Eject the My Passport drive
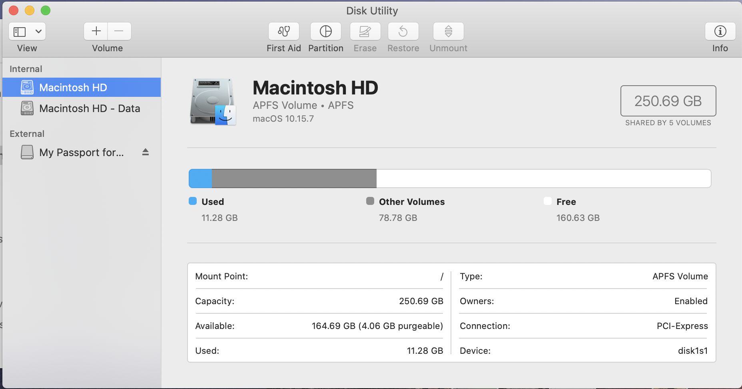Screen dimensions: 742x389 (x=146, y=152)
